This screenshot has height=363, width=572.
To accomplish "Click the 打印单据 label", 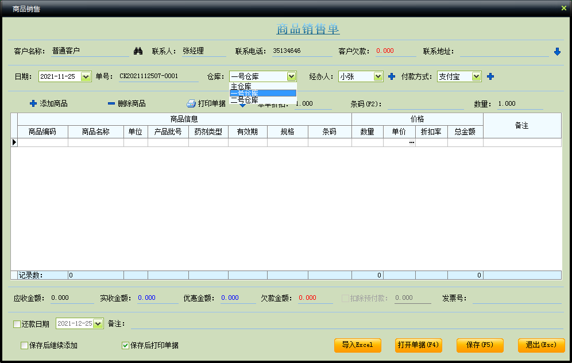I will (x=211, y=103).
